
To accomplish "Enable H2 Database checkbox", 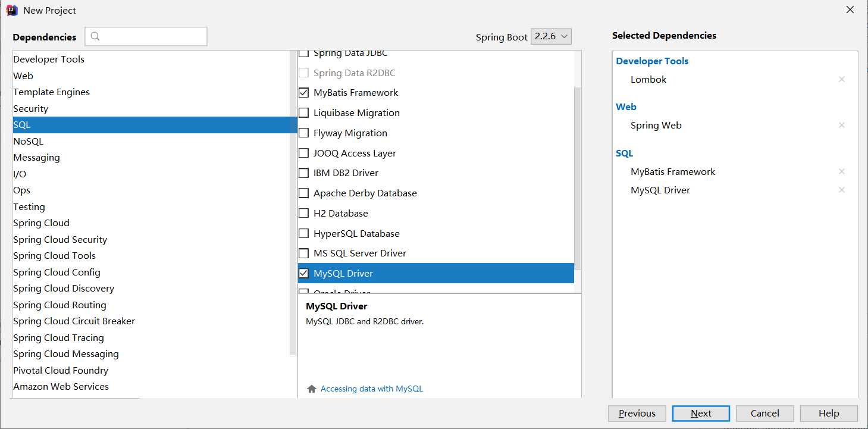I will pyautogui.click(x=303, y=213).
